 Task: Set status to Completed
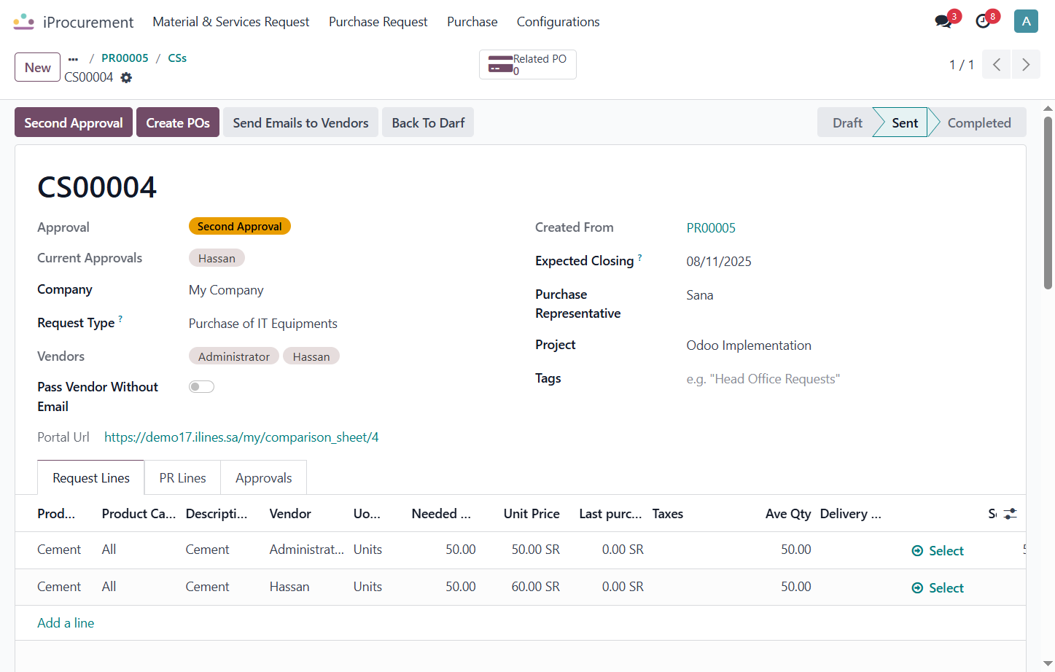click(979, 122)
